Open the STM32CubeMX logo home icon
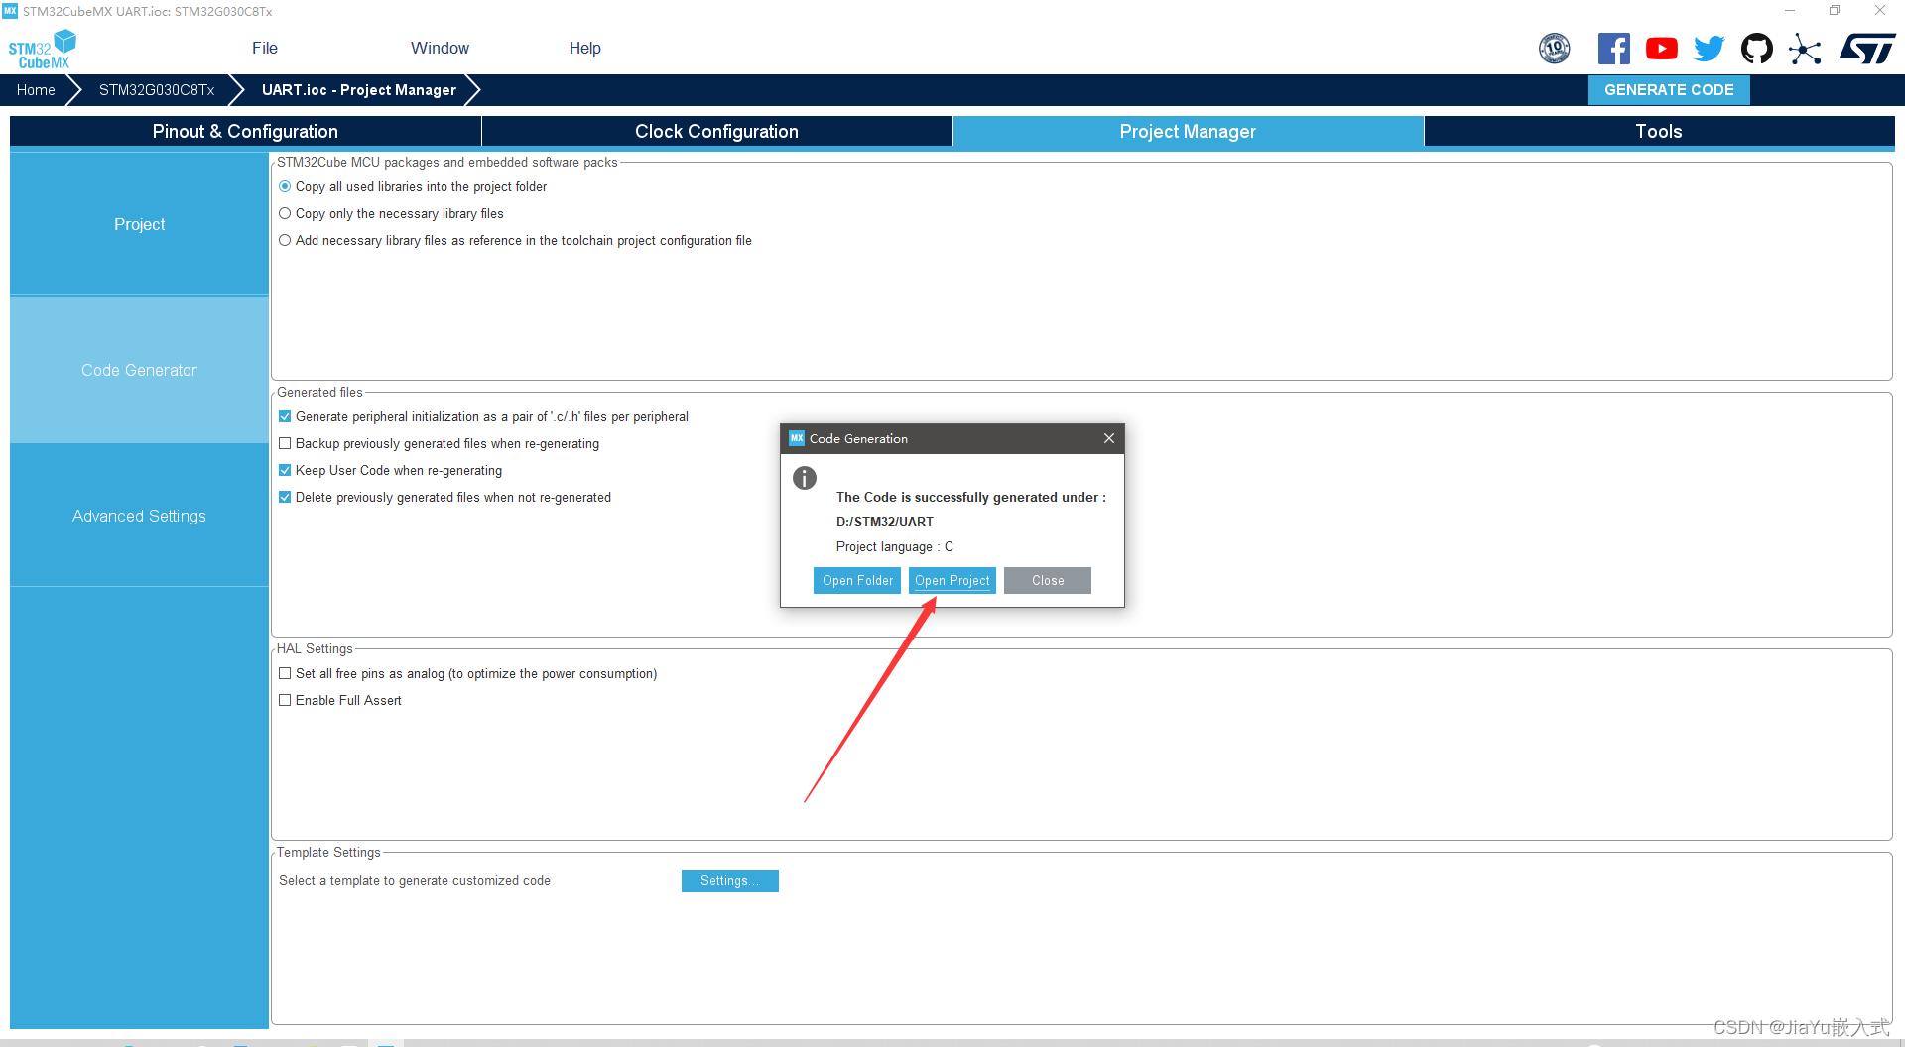 point(43,49)
